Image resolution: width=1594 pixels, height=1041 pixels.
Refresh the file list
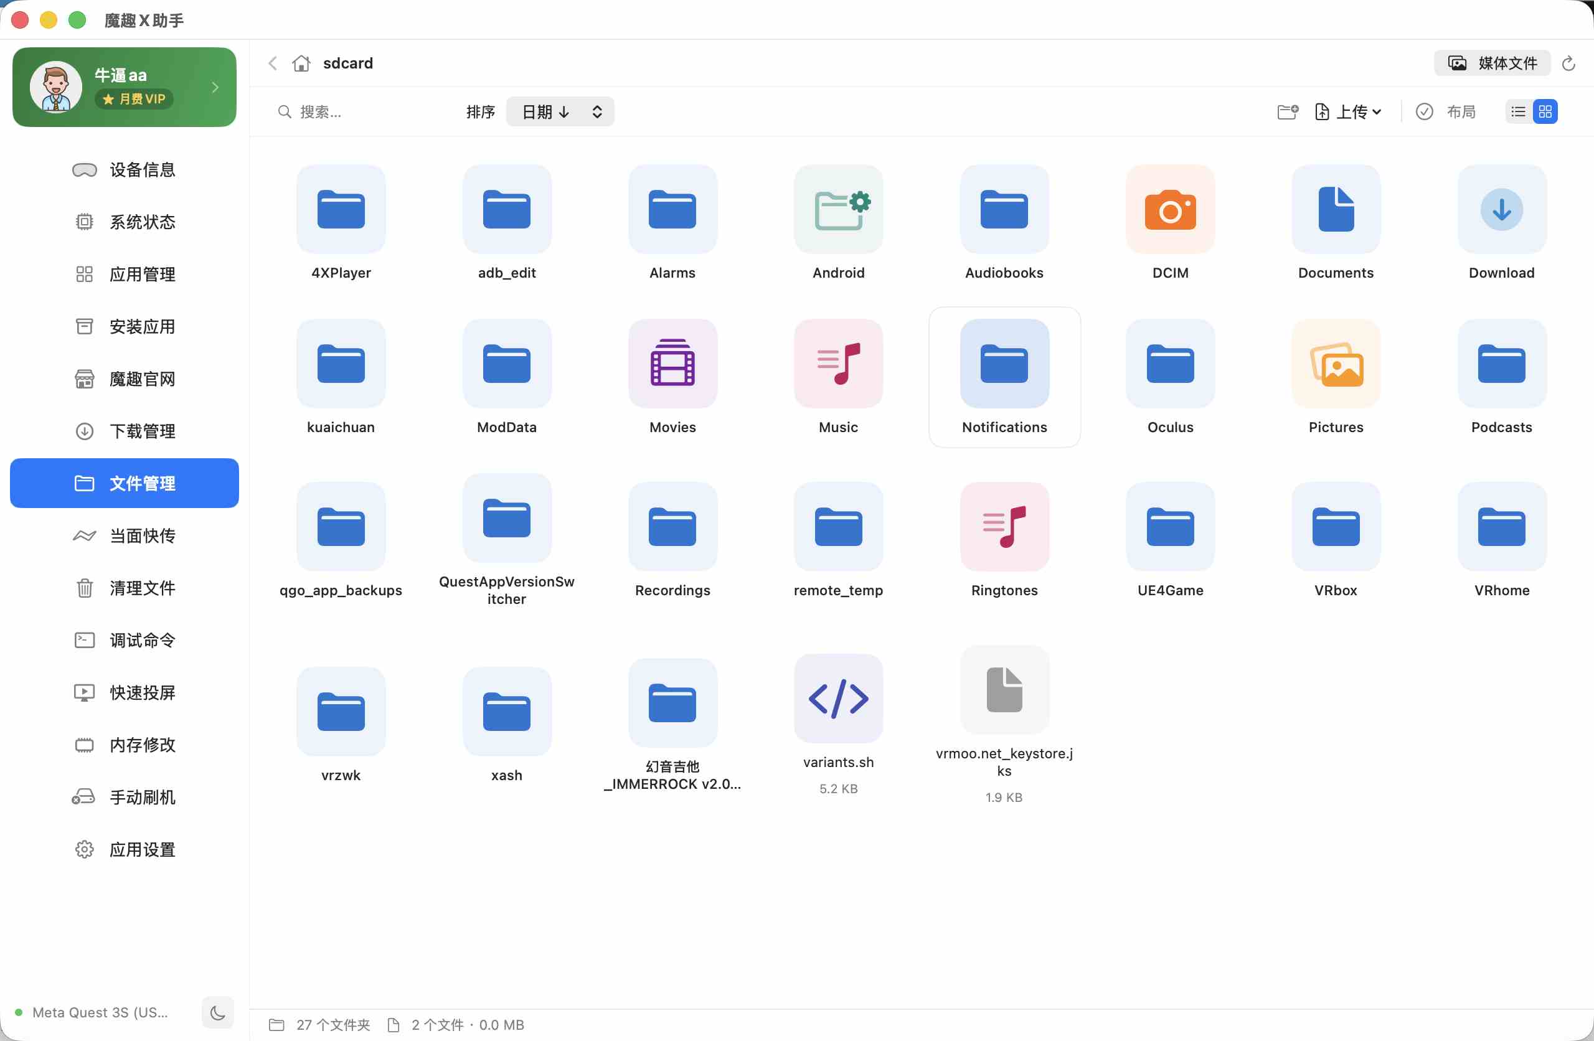pyautogui.click(x=1568, y=64)
